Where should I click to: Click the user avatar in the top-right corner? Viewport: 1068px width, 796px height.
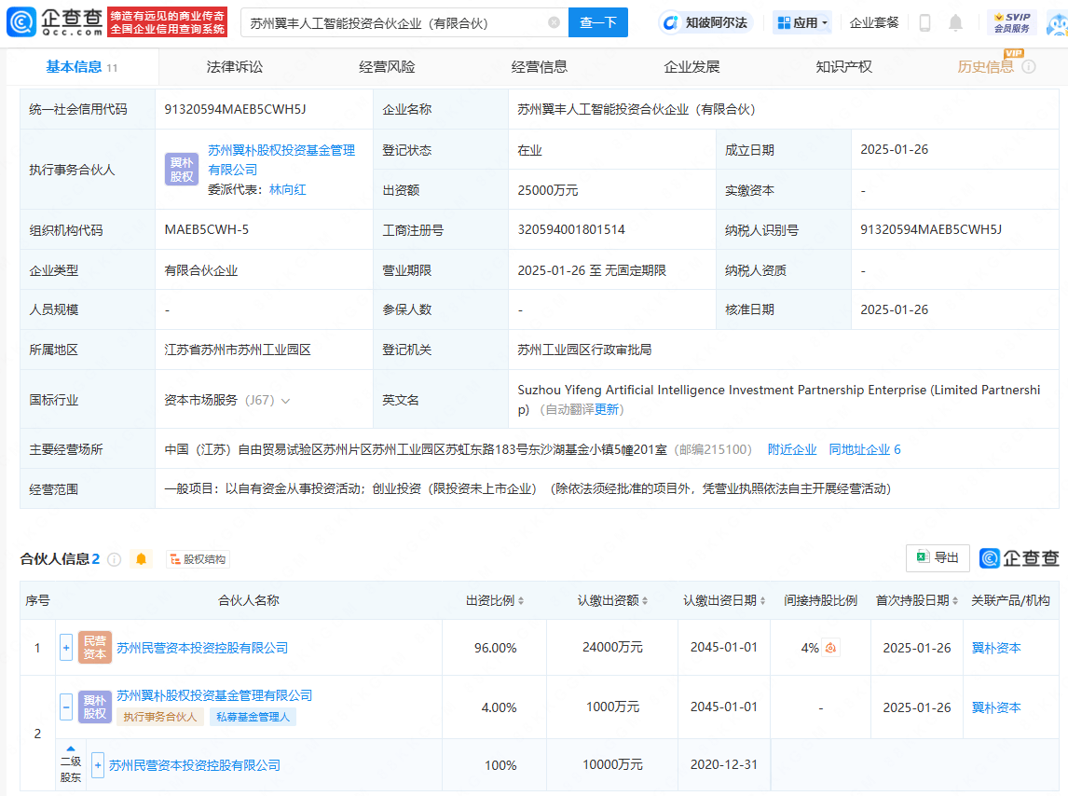coord(1058,24)
